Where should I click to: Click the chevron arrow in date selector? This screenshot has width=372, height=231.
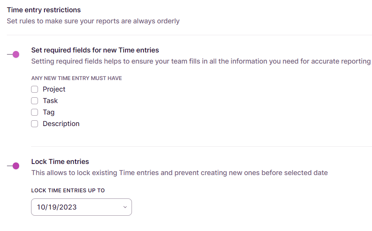pos(125,207)
